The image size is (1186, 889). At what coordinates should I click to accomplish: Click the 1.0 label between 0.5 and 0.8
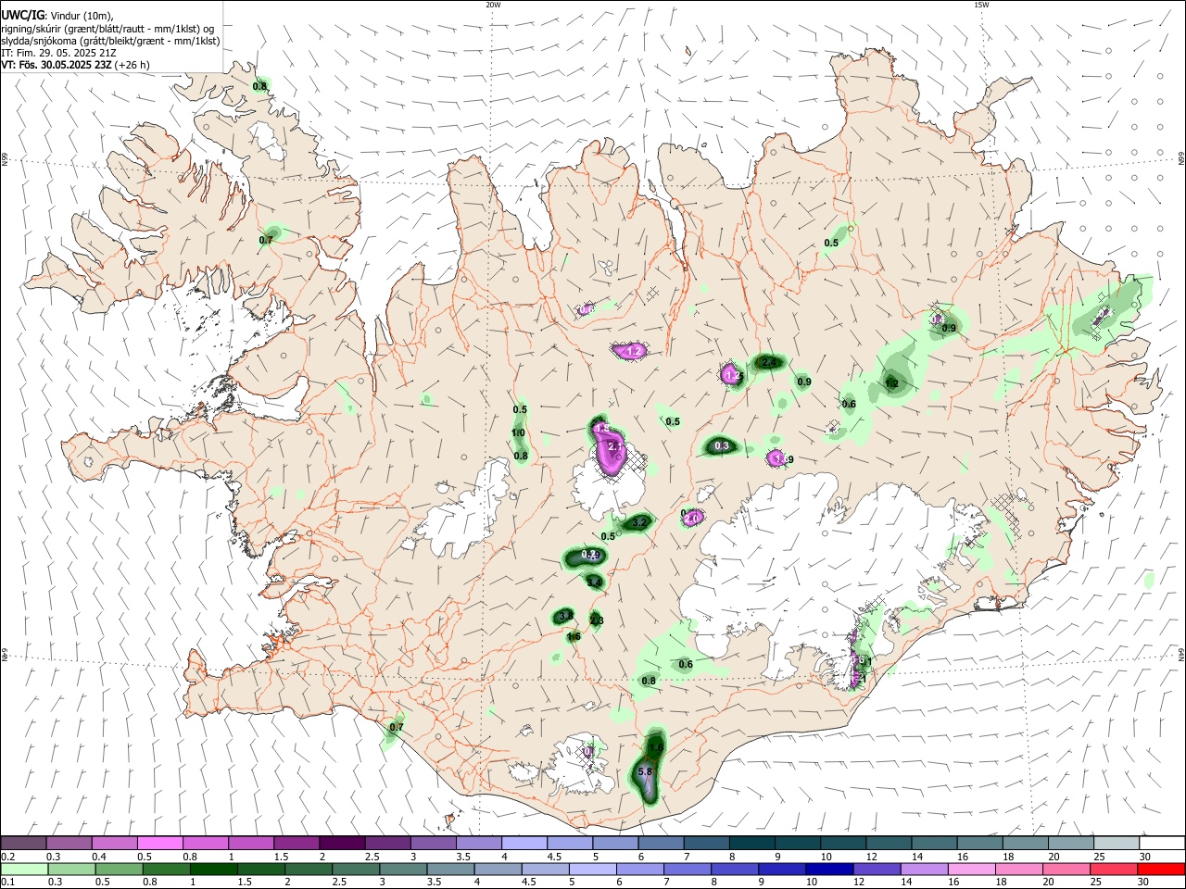(519, 432)
